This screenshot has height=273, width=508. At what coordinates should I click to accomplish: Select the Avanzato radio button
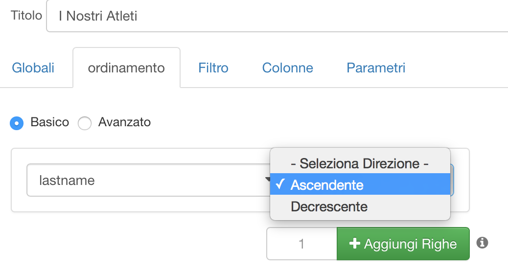[x=85, y=123]
